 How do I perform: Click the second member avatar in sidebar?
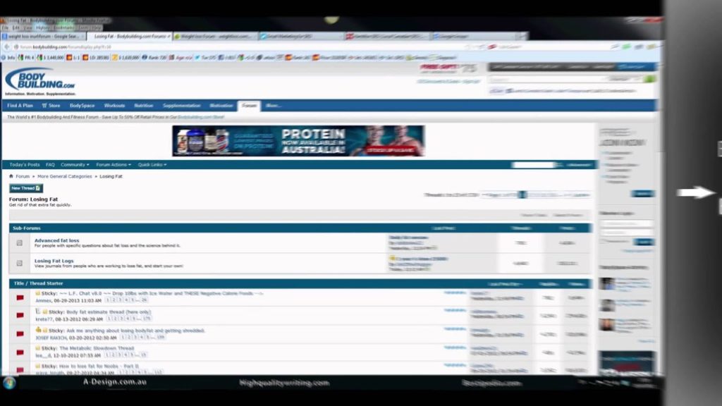pos(607,304)
